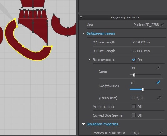
Task: Click the panel pin arrow icon
Action: 81,17
